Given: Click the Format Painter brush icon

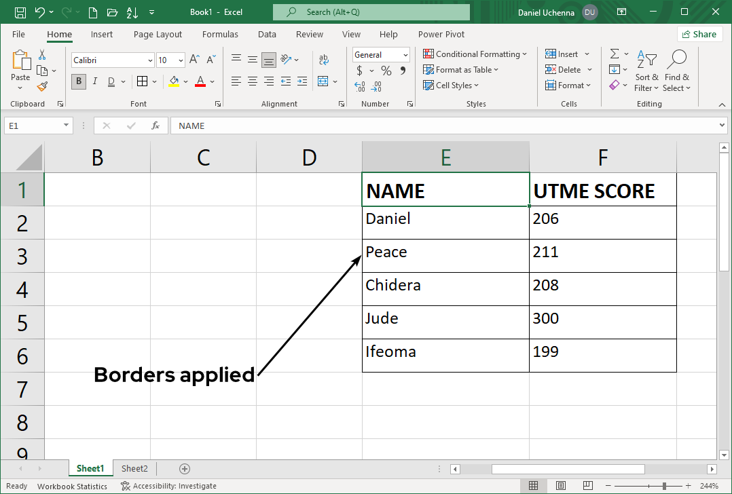Looking at the screenshot, I should tap(42, 86).
